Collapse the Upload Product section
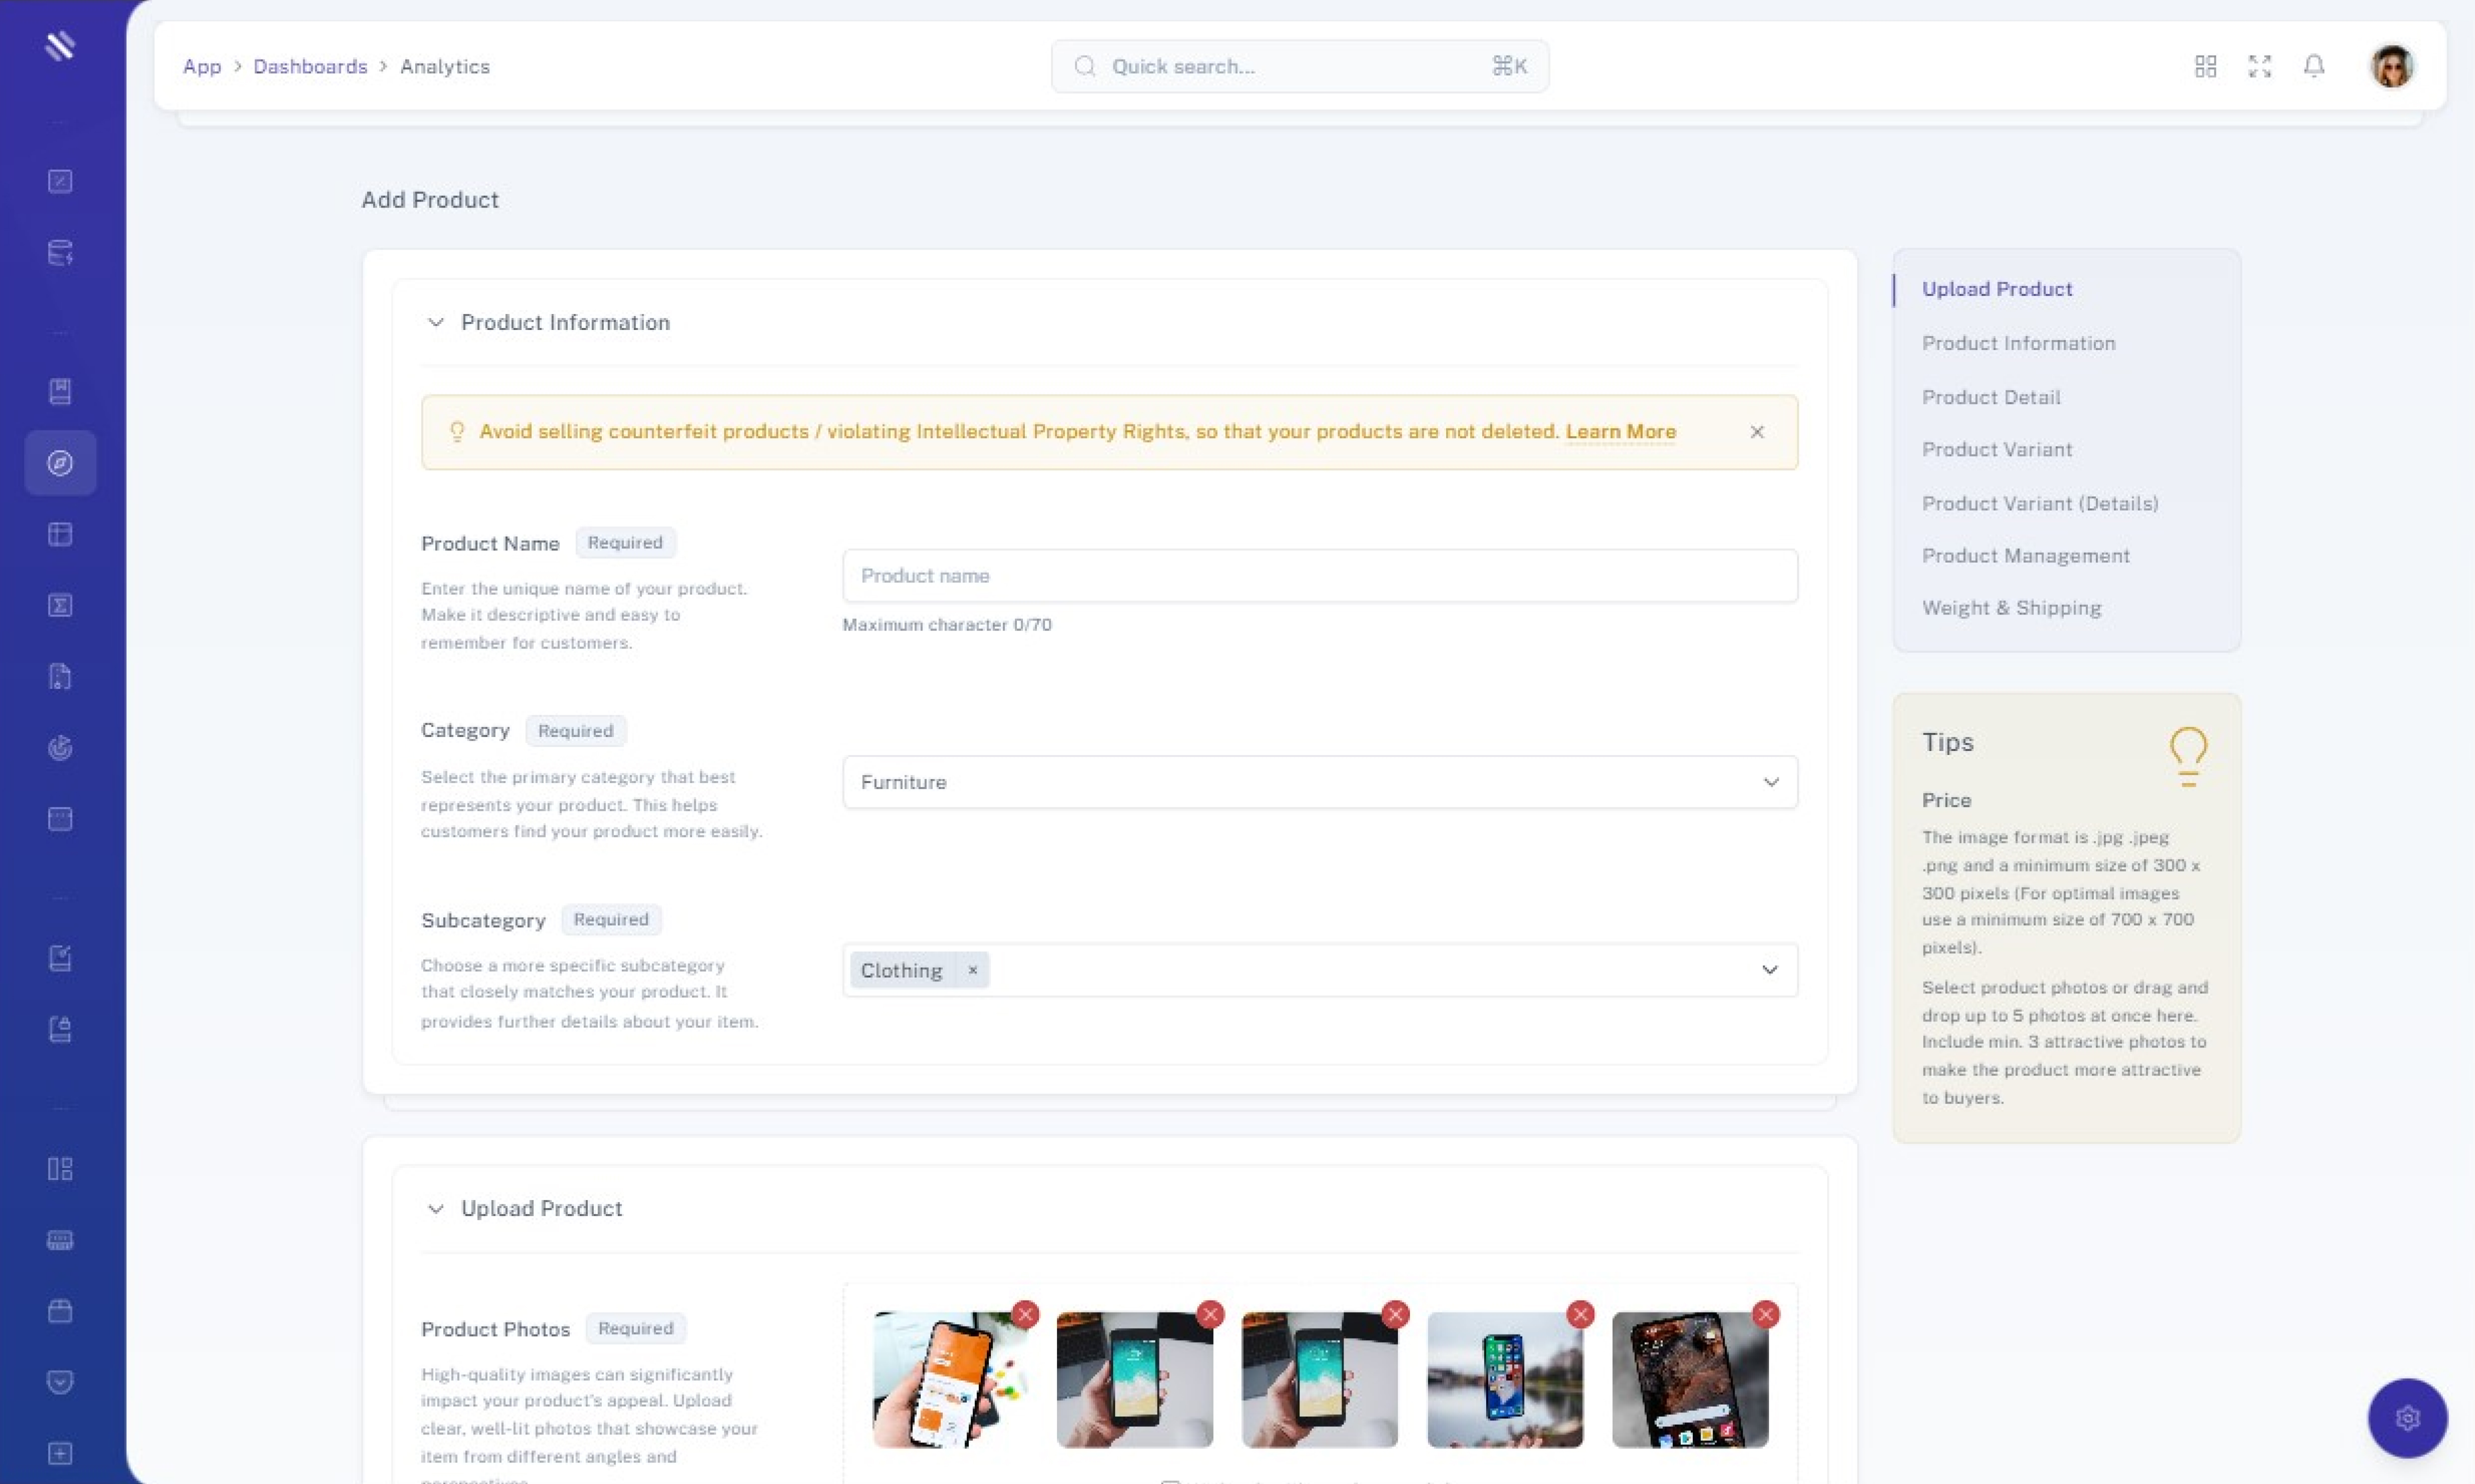The height and width of the screenshot is (1484, 2475). coord(435,1208)
